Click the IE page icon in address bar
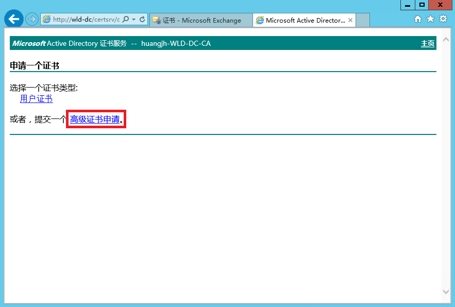Image resolution: width=455 pixels, height=307 pixels. pos(46,20)
